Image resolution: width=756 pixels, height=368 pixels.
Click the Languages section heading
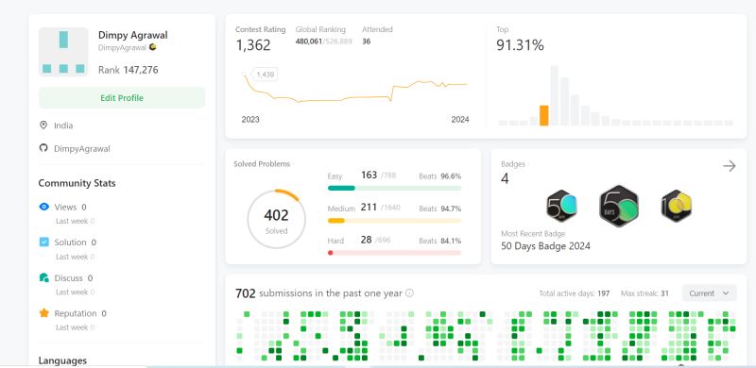pyautogui.click(x=62, y=360)
